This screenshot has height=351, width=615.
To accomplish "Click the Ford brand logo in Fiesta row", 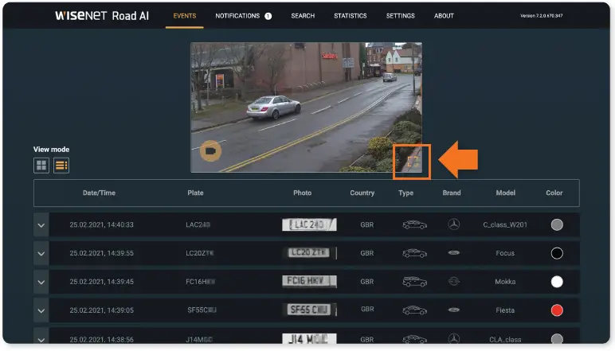I will coord(454,310).
